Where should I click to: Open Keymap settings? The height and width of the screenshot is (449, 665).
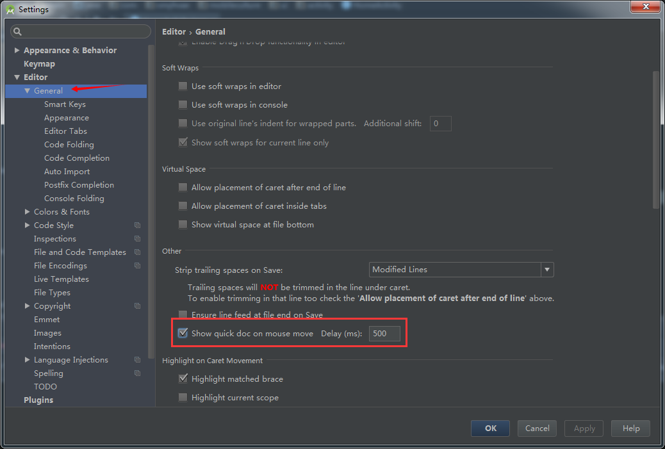40,63
